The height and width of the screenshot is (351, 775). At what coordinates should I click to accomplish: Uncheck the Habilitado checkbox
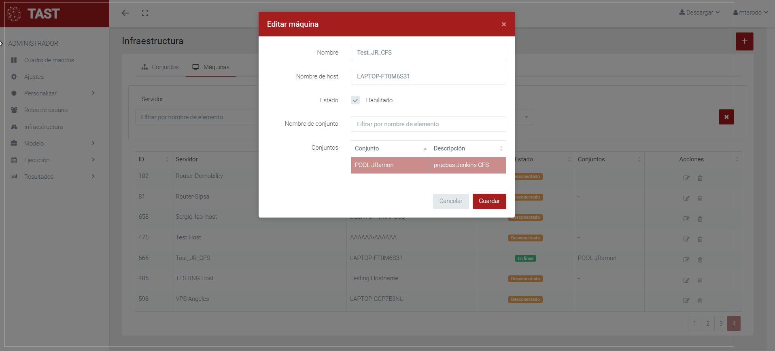[355, 100]
